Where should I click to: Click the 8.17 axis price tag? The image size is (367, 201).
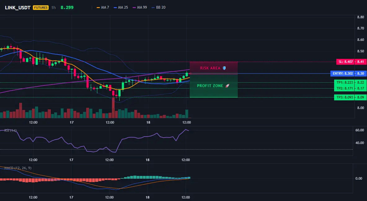pyautogui.click(x=361, y=89)
